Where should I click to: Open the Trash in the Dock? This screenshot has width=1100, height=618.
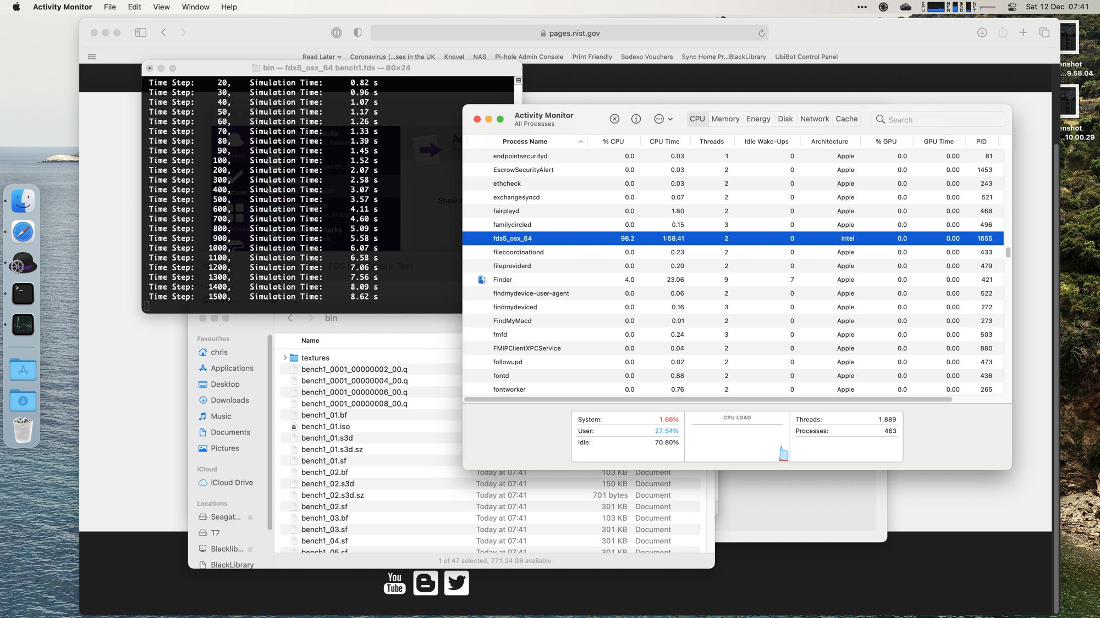point(23,430)
